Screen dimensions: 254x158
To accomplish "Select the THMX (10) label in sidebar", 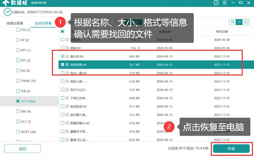I will pos(28,81).
